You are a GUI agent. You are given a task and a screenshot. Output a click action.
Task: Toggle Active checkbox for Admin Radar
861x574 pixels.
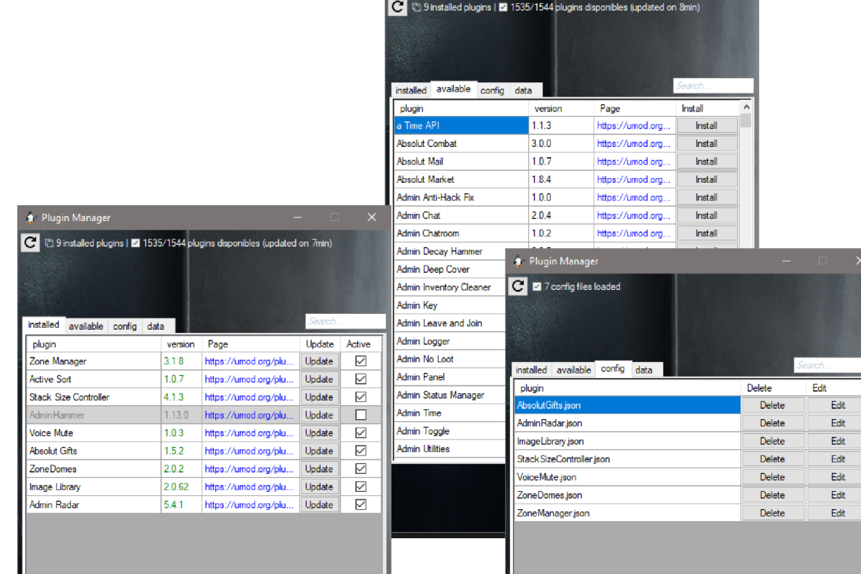click(x=360, y=504)
